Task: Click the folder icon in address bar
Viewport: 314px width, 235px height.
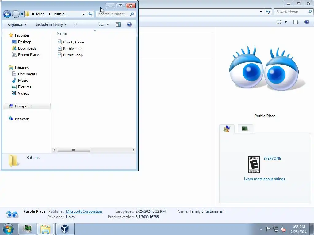Action: 27,14
